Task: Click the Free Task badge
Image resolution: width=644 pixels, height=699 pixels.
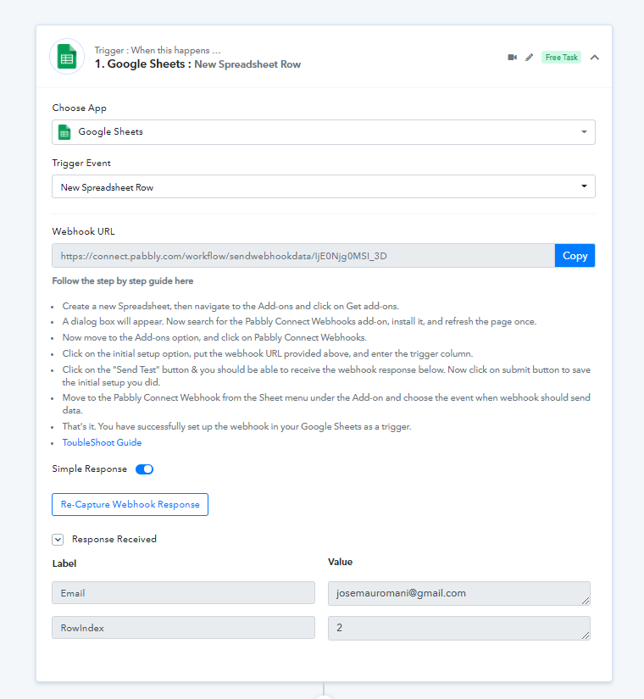Action: point(561,57)
